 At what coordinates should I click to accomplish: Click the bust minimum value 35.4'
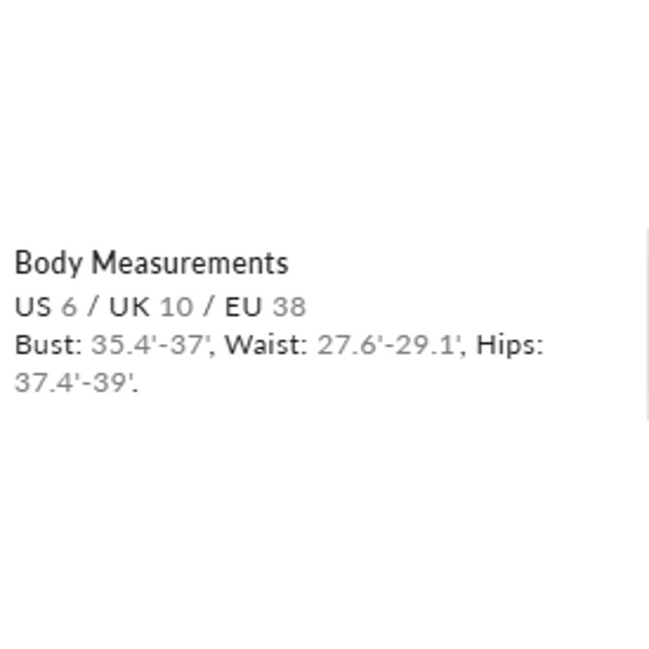[118, 345]
